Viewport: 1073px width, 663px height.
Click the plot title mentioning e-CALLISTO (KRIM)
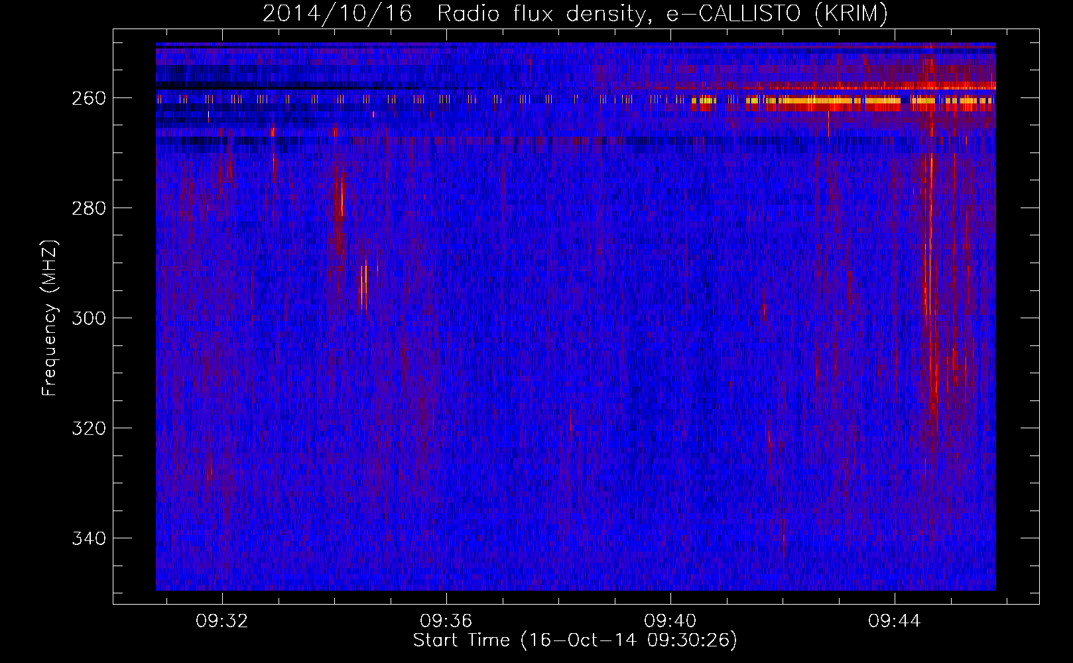pos(575,13)
